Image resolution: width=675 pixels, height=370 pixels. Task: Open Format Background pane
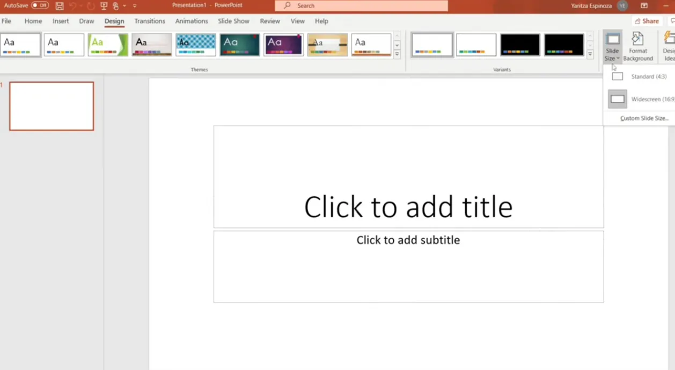[x=638, y=46]
